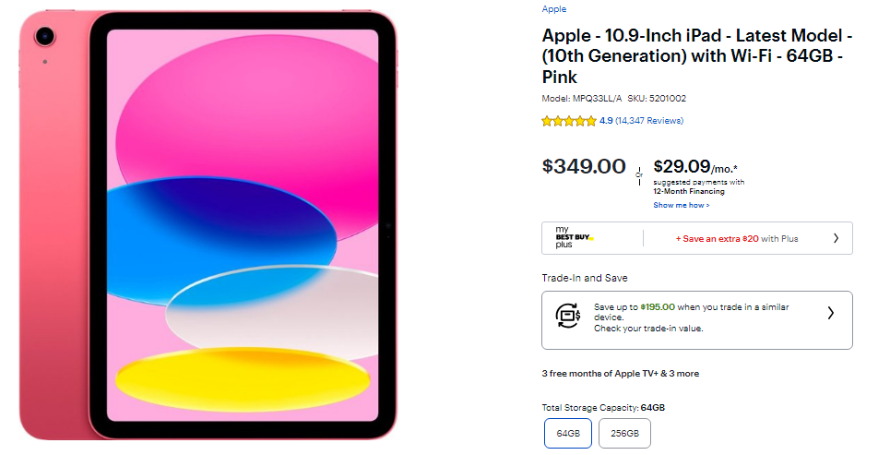Click the SKU number 5201002

tap(668, 99)
